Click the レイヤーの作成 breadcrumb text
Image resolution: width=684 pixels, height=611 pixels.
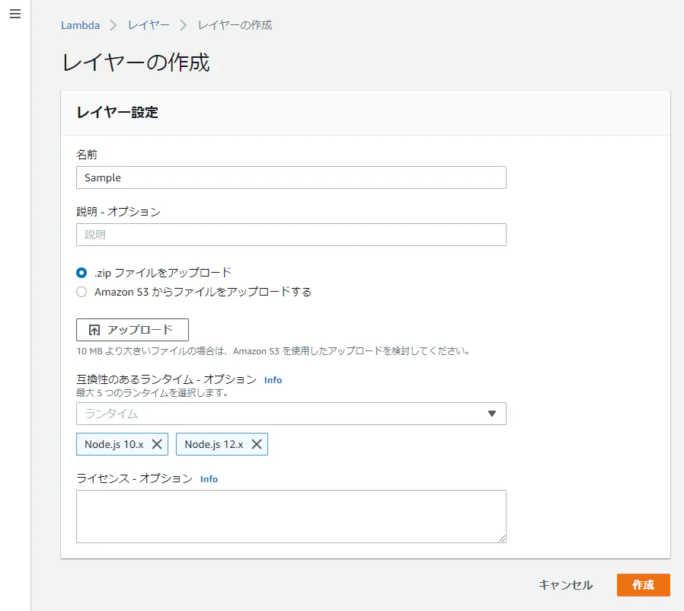click(235, 25)
